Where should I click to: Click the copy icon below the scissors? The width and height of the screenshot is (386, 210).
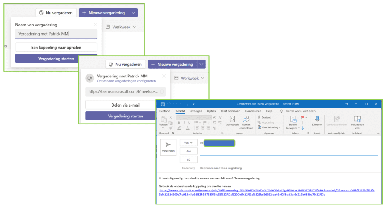170,123
